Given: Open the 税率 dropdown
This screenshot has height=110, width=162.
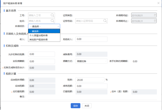Looking at the screenshot, I should 90,80.
